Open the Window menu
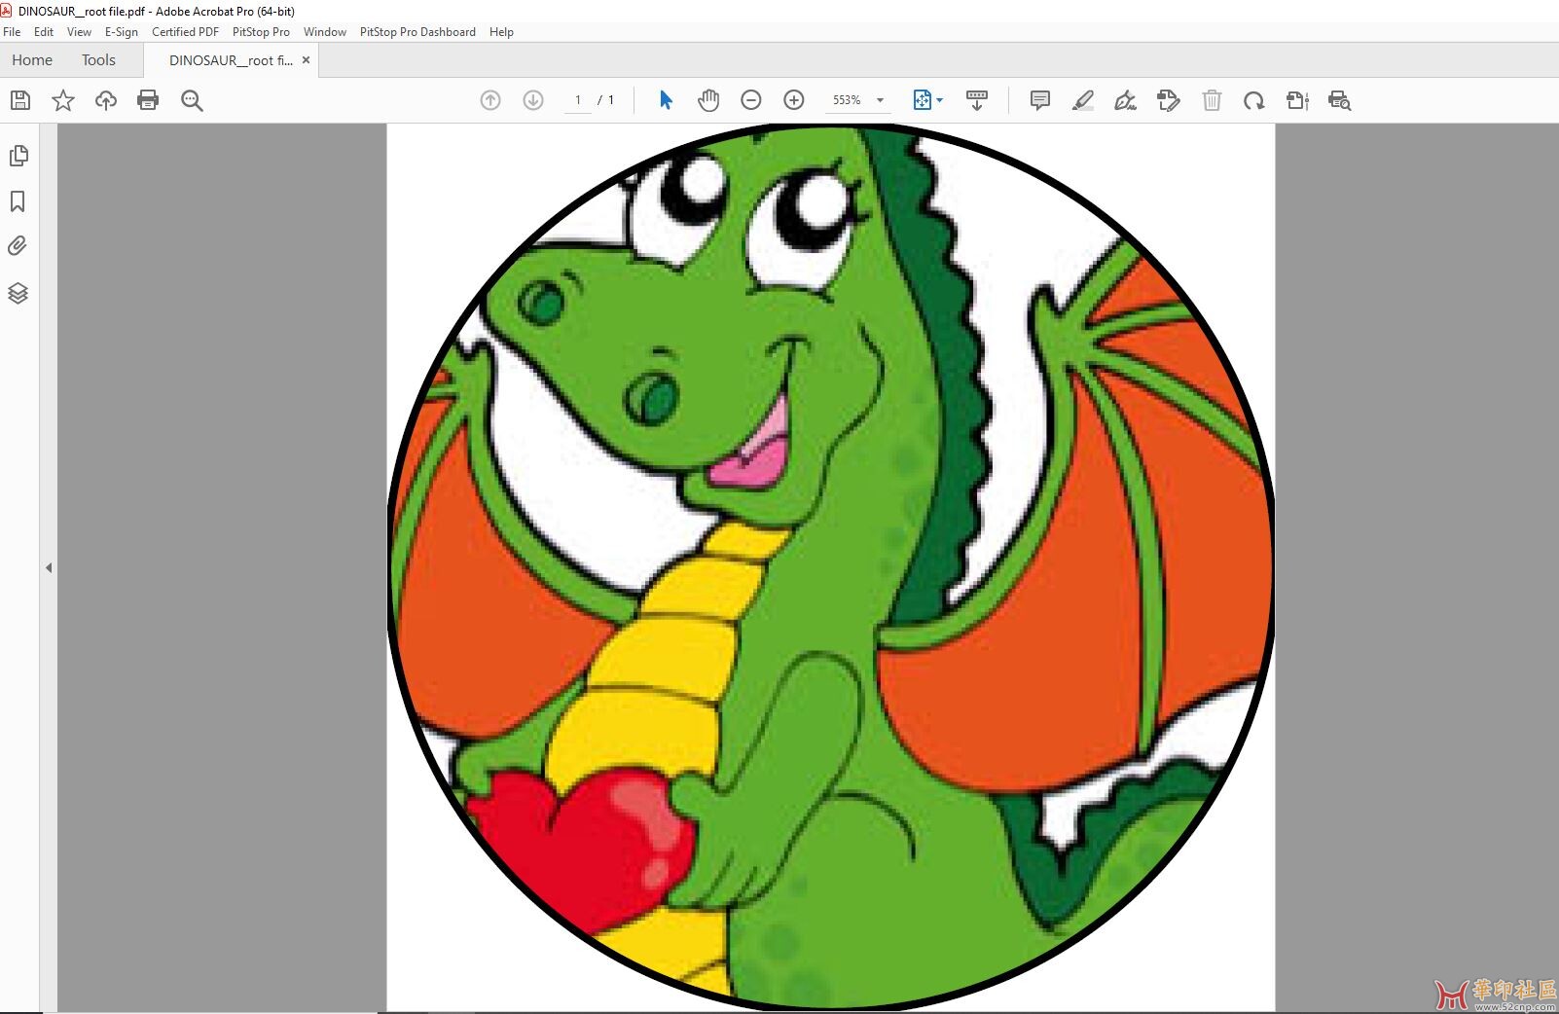 (325, 32)
